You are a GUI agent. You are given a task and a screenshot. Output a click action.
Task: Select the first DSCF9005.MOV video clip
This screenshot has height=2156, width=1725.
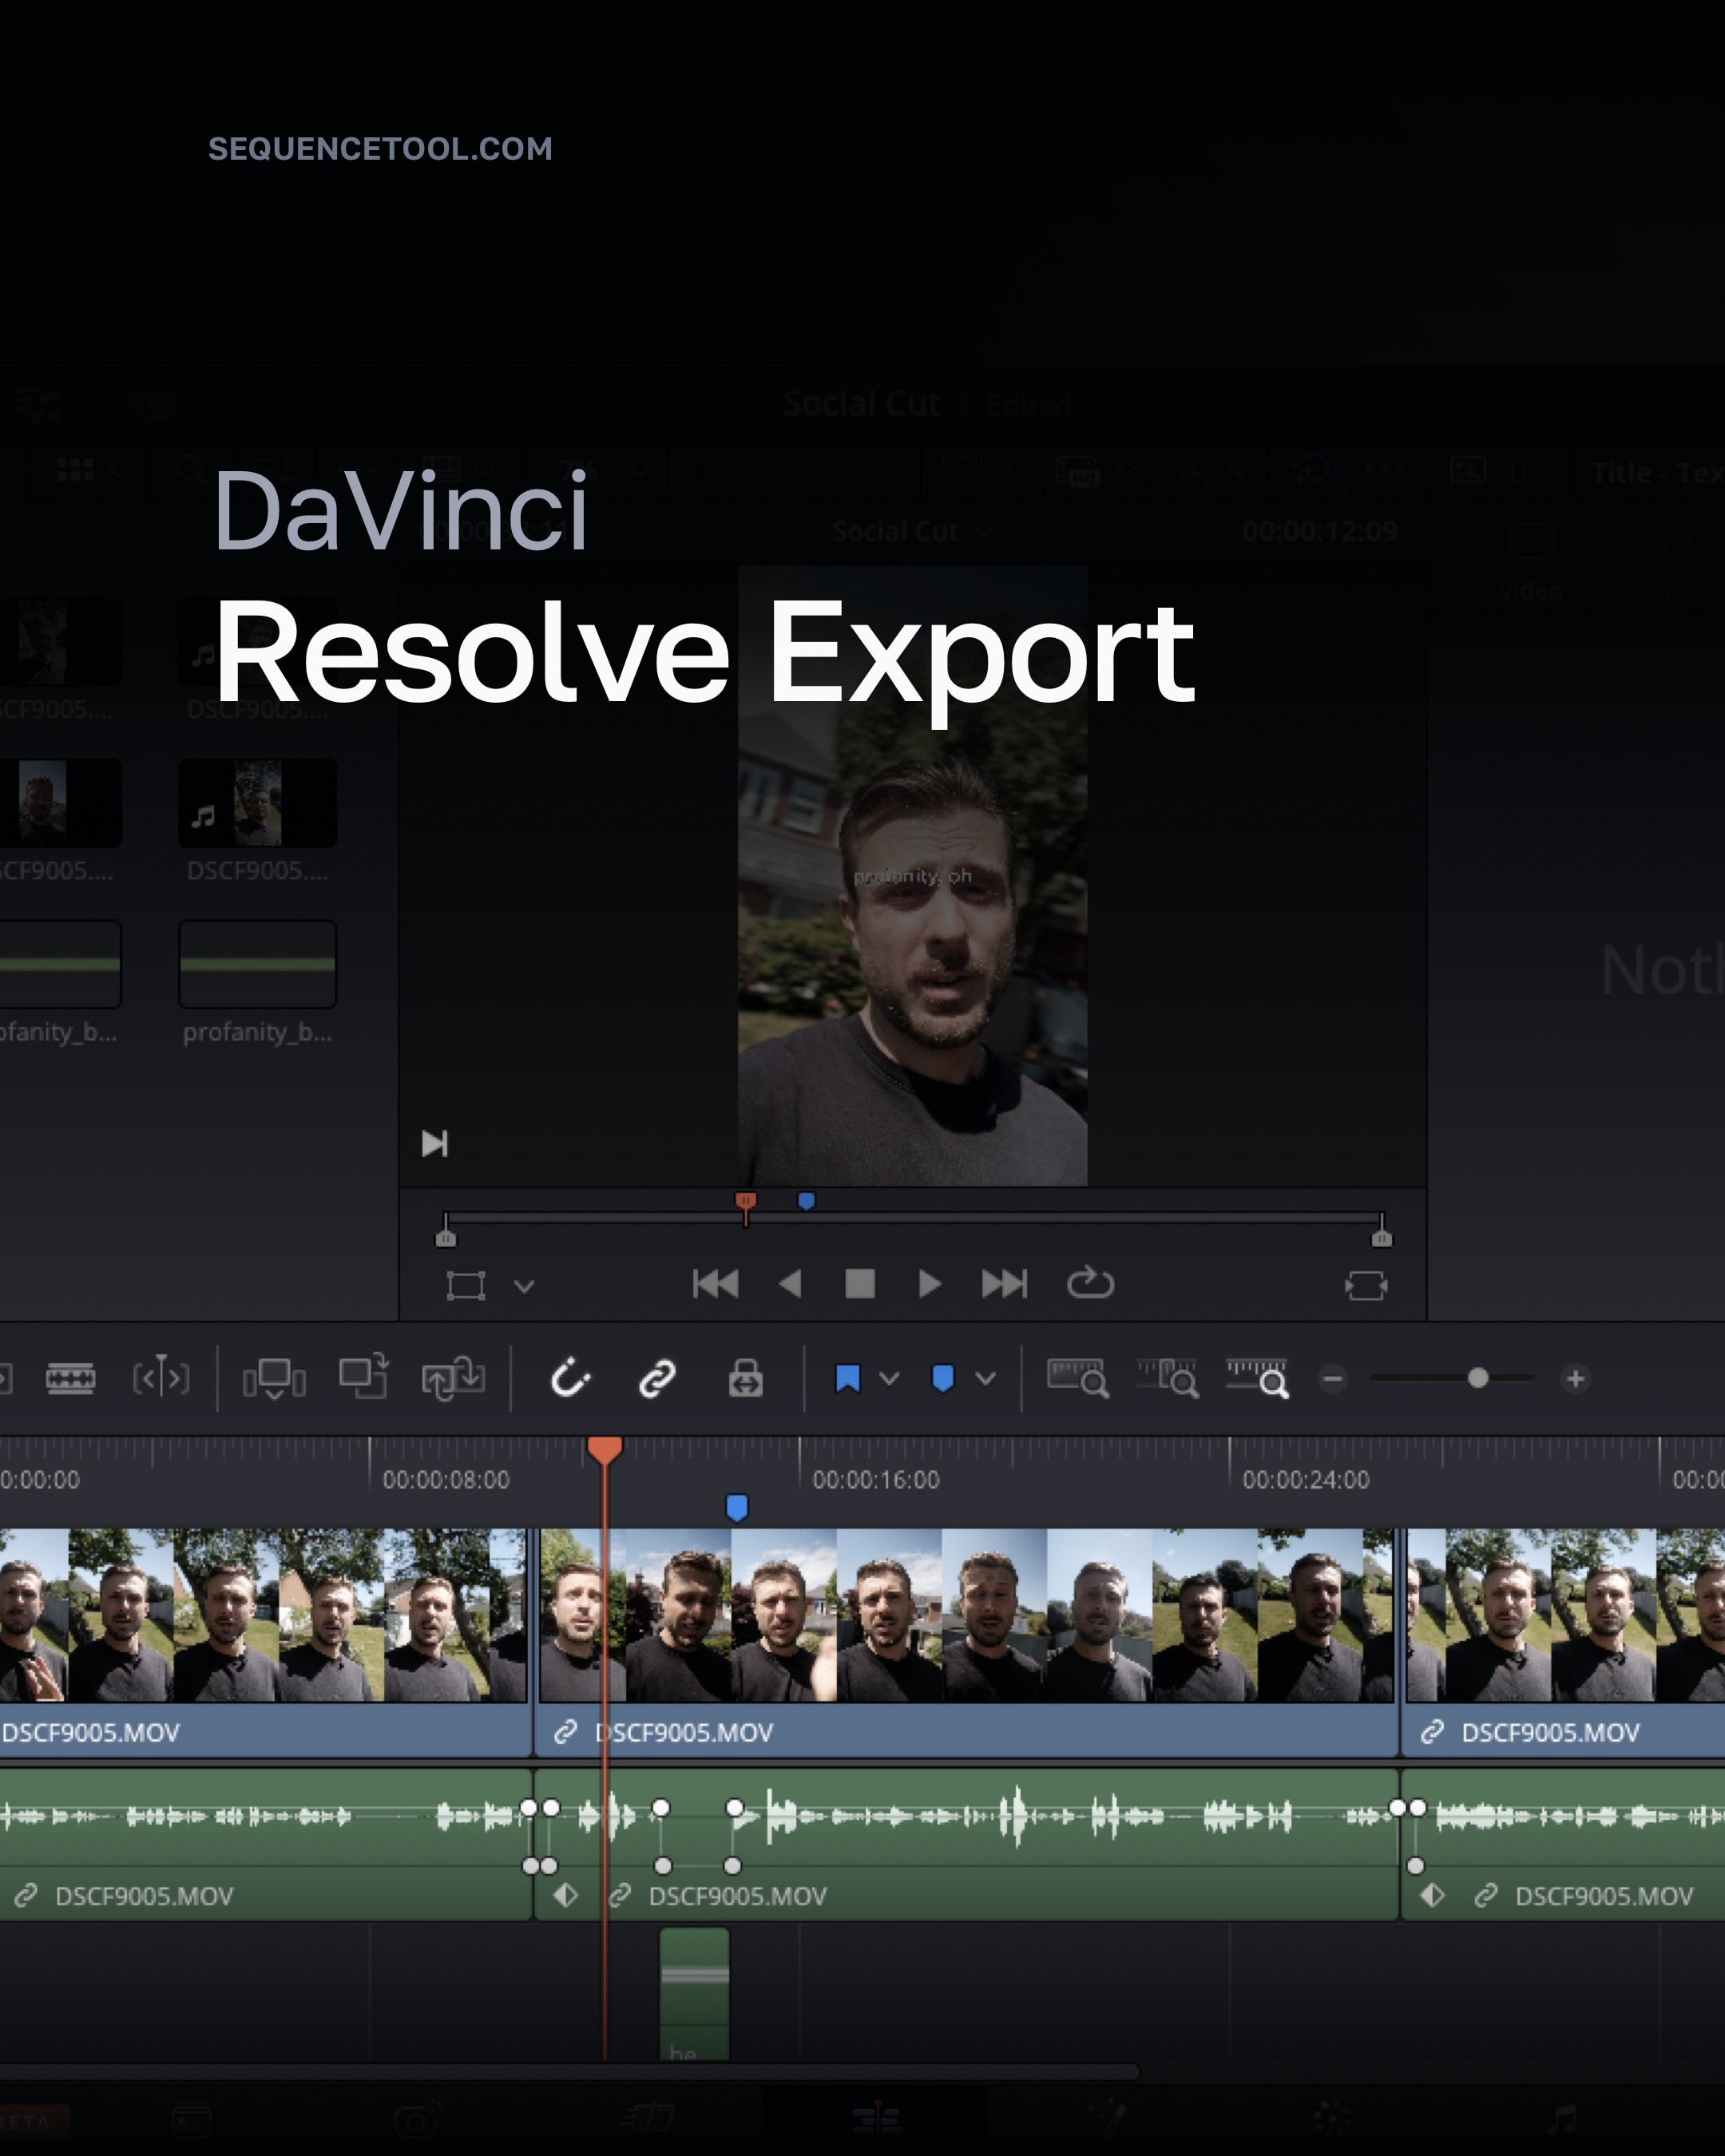coord(264,1642)
